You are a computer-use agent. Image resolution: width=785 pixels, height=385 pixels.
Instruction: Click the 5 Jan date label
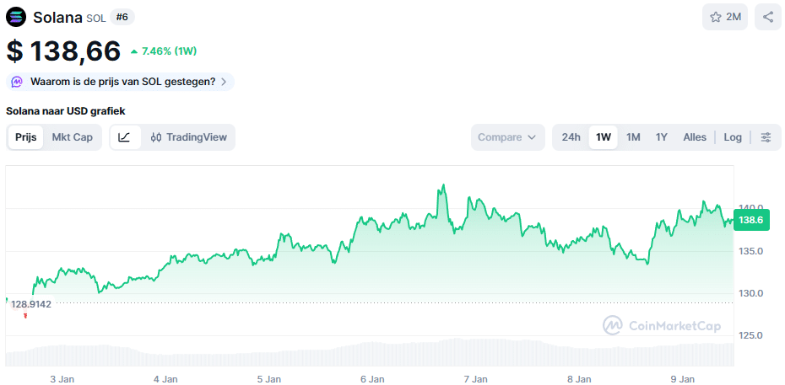(269, 379)
